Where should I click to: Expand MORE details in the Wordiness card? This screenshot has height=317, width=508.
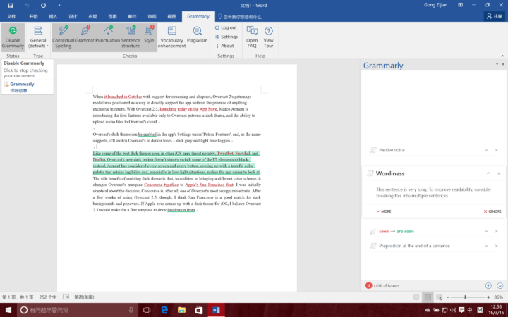tap(383, 211)
